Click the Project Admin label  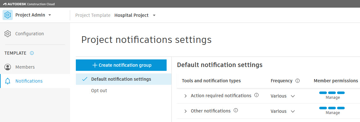[30, 15]
